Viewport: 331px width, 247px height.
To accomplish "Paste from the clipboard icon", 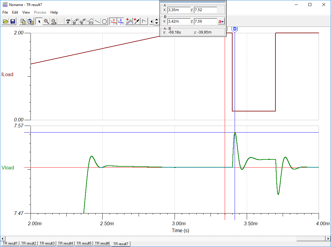I will 31,21.
